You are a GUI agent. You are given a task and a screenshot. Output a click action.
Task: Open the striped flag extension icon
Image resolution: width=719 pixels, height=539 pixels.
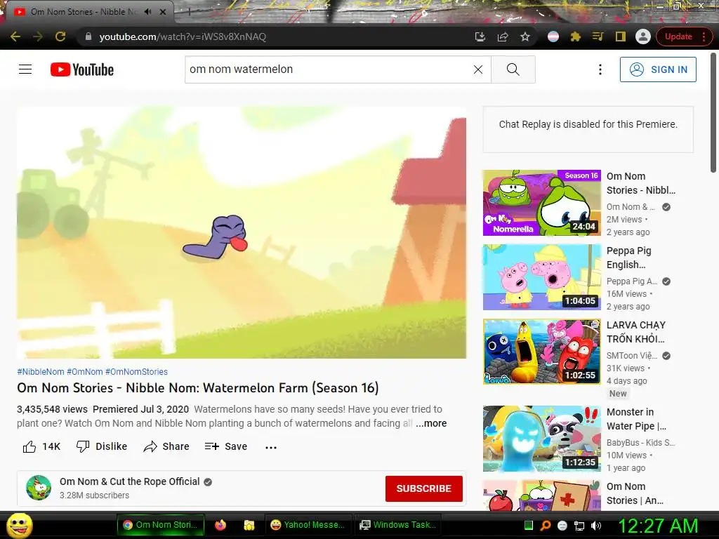(553, 36)
